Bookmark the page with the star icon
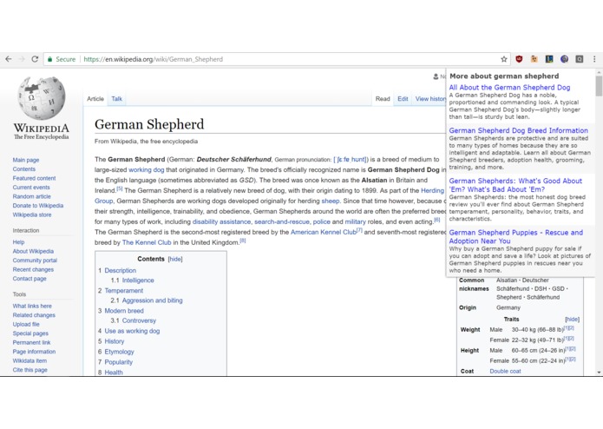This screenshot has width=603, height=429. 504,59
